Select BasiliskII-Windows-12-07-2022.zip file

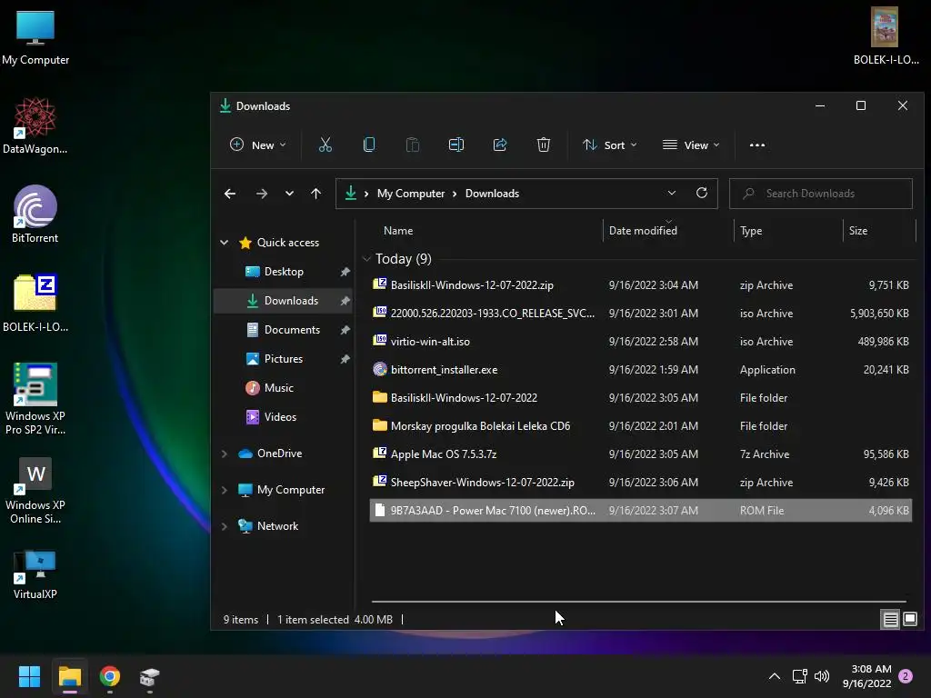[641, 284]
